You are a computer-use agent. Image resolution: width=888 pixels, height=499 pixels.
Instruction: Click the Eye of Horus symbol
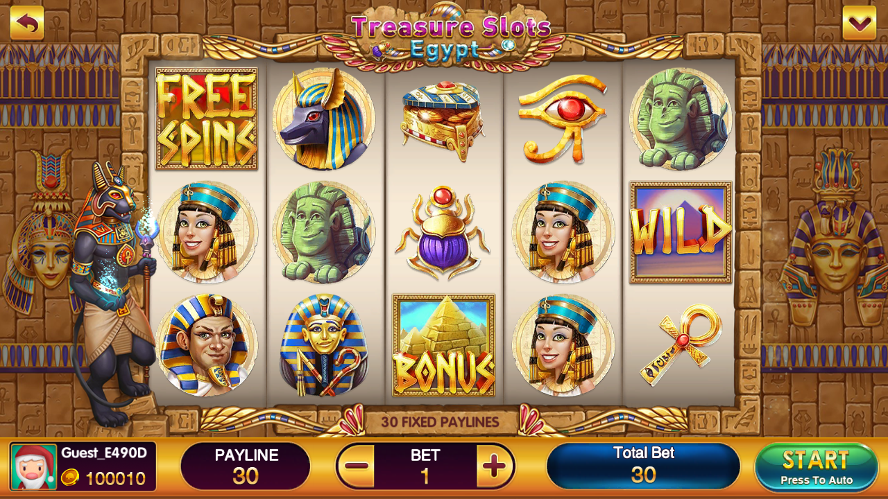tap(563, 119)
